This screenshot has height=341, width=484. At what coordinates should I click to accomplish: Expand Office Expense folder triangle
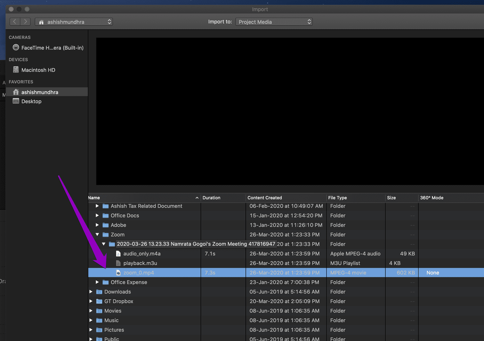click(97, 282)
